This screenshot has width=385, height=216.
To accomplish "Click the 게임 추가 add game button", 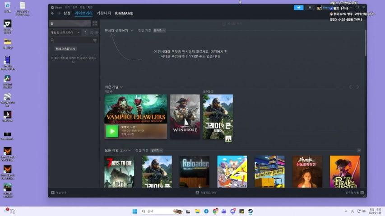I will click(x=59, y=193).
